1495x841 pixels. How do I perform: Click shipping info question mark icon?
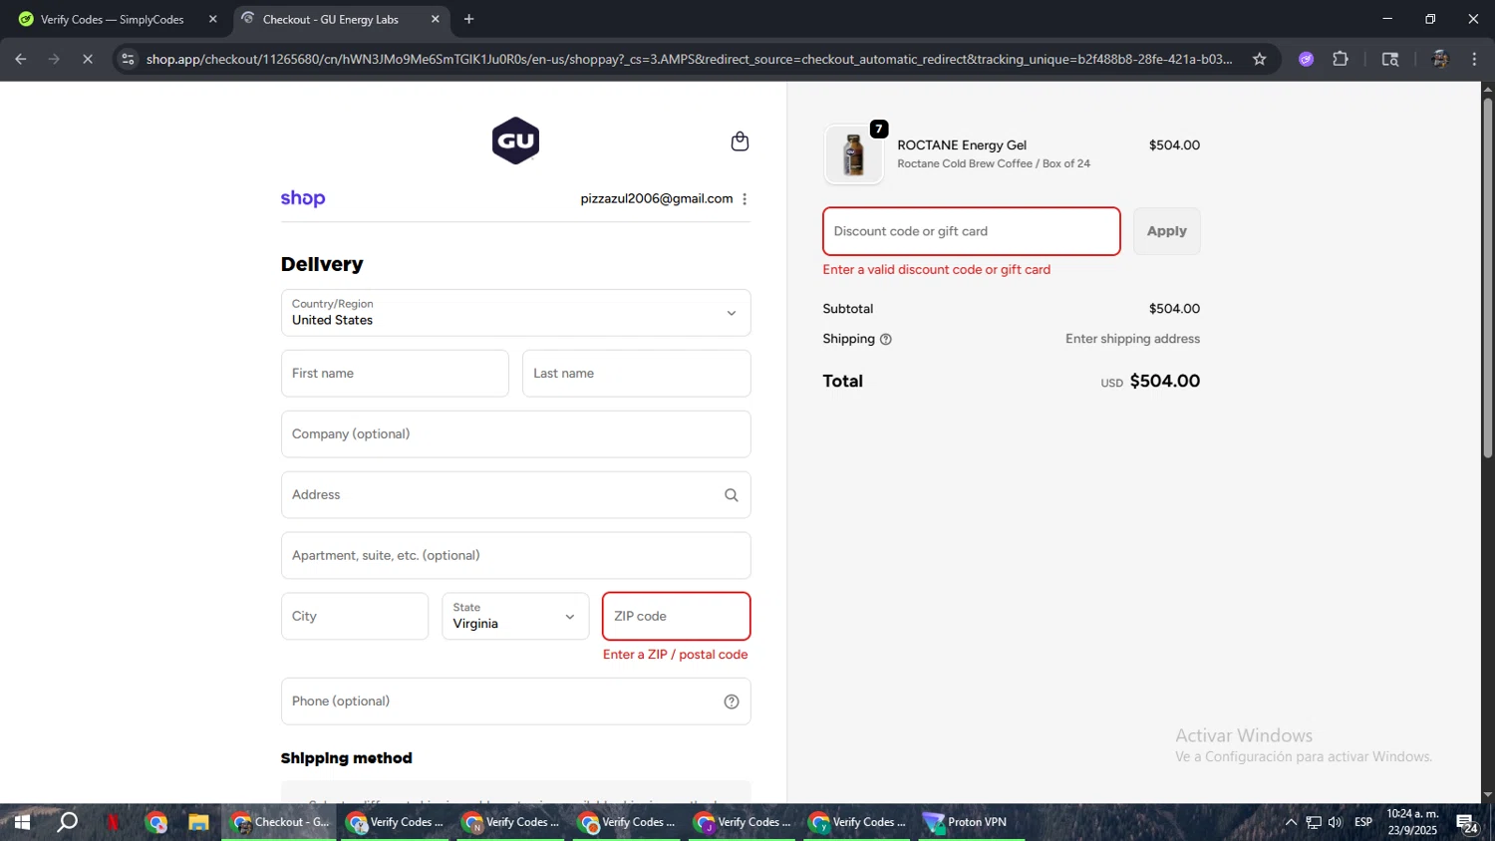click(x=886, y=340)
